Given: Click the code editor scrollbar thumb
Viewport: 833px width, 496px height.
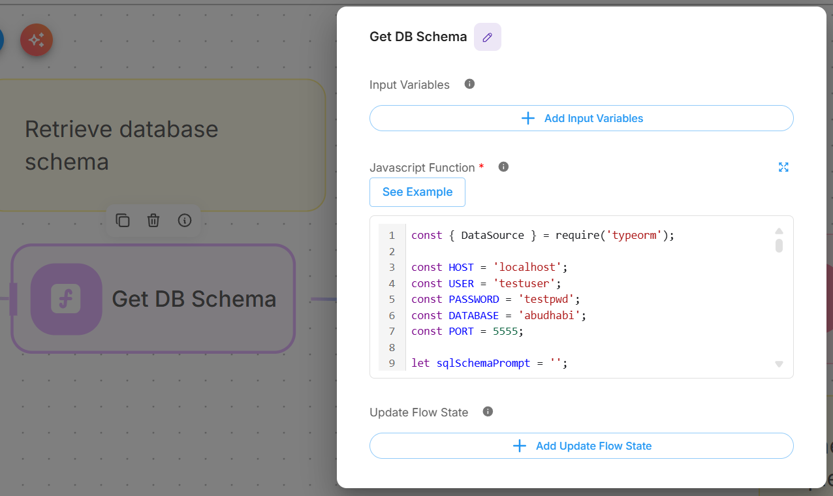Looking at the screenshot, I should 779,246.
